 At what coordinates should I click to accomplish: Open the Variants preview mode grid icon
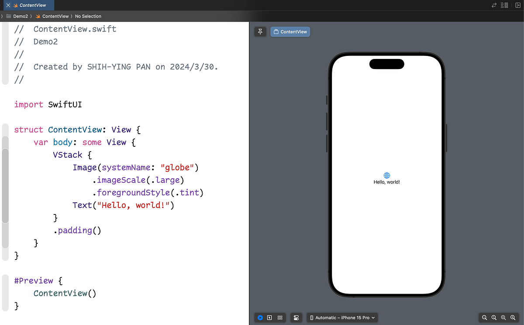click(279, 318)
